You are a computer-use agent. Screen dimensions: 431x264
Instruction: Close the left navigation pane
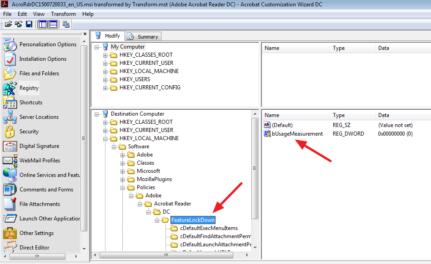point(85,34)
